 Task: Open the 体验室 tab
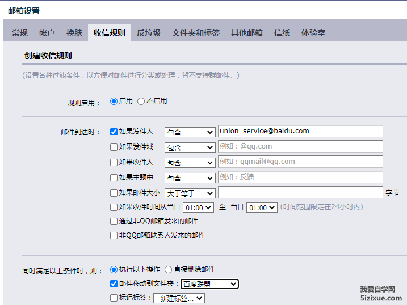click(313, 33)
